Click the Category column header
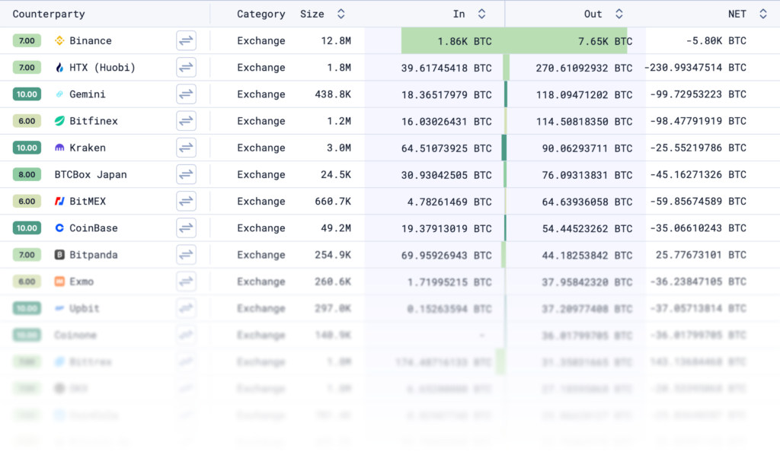 click(261, 14)
